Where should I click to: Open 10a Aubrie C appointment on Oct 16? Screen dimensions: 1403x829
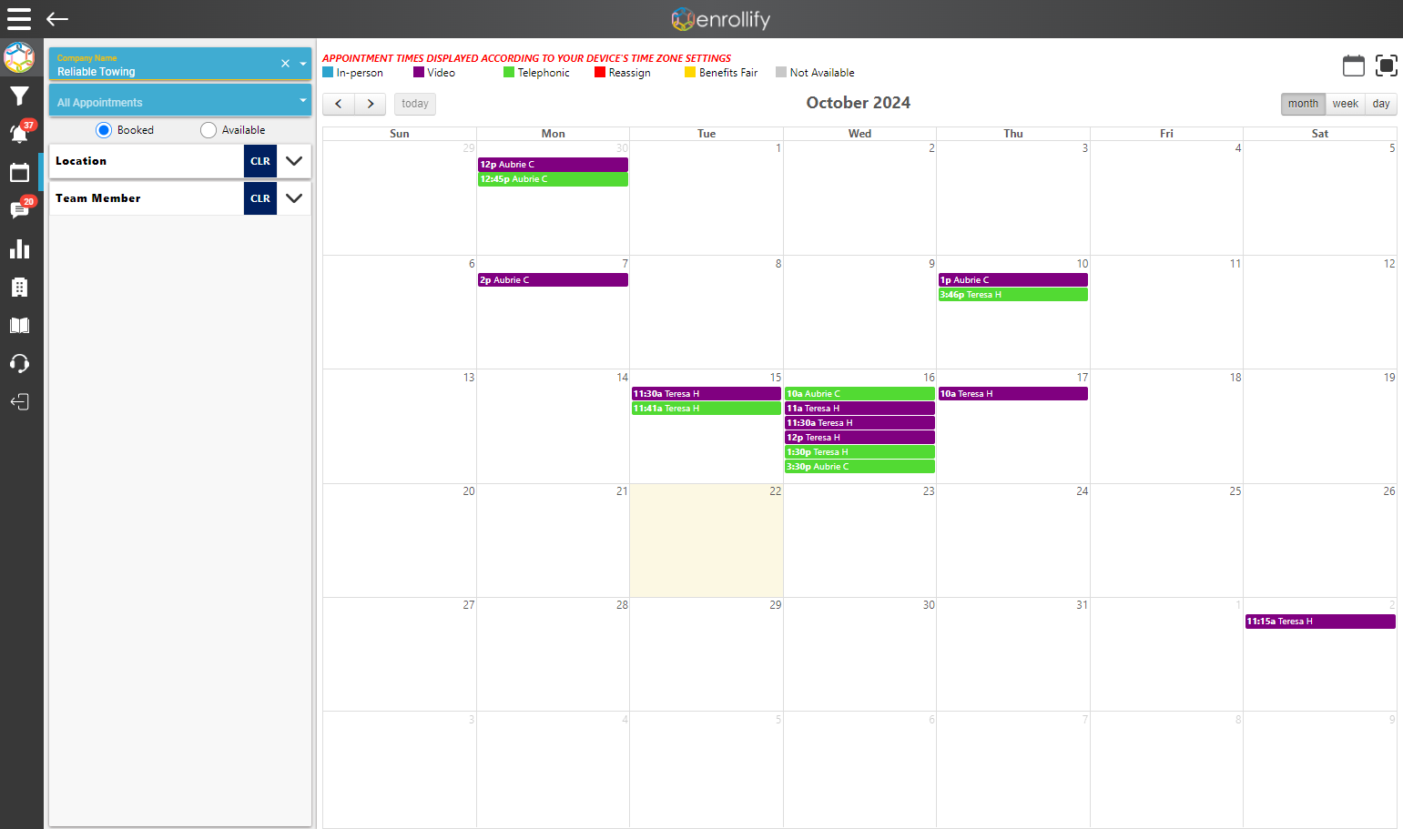(859, 394)
